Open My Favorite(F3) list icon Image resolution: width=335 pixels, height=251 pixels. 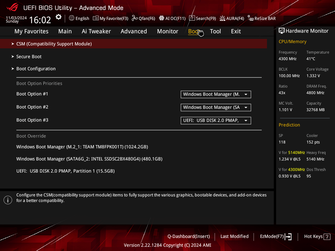(x=96, y=18)
